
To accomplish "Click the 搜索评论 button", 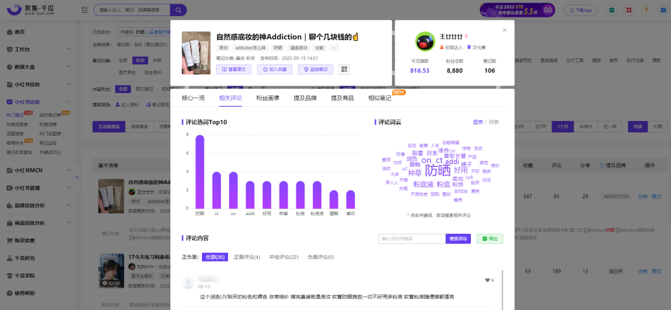I will (x=459, y=239).
